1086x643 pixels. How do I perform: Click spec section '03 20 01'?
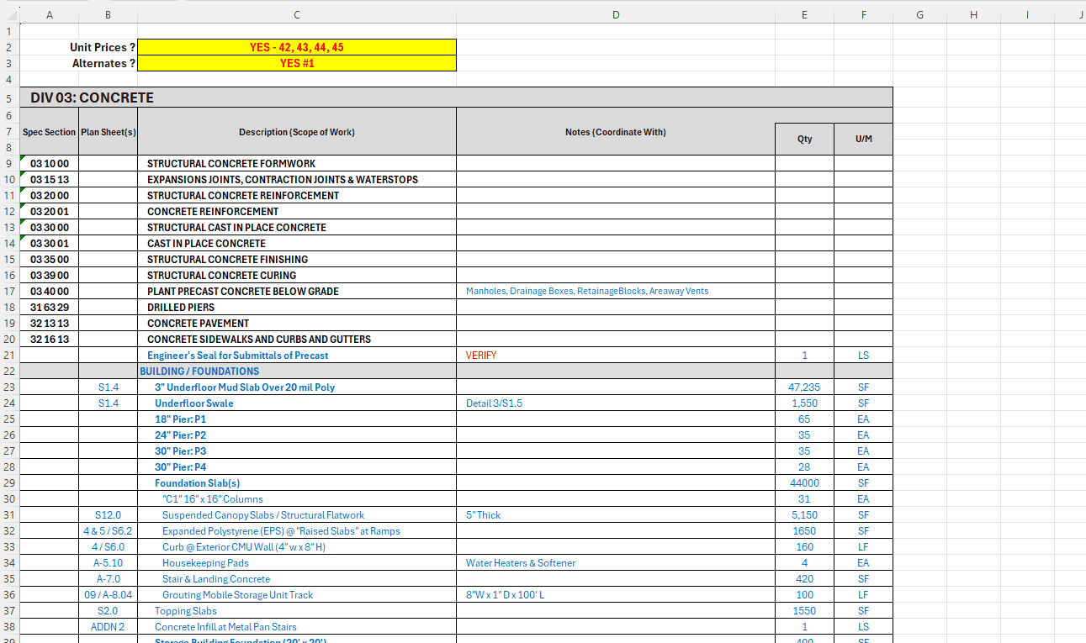point(49,211)
